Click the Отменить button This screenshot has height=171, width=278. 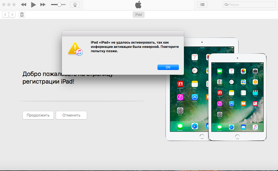click(71, 115)
